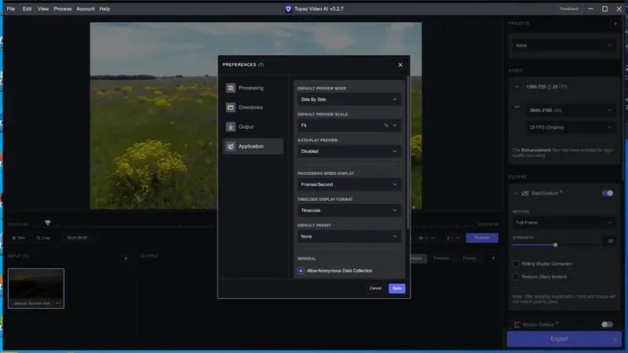The image size is (628, 353).
Task: Open the Help menu
Action: click(104, 9)
